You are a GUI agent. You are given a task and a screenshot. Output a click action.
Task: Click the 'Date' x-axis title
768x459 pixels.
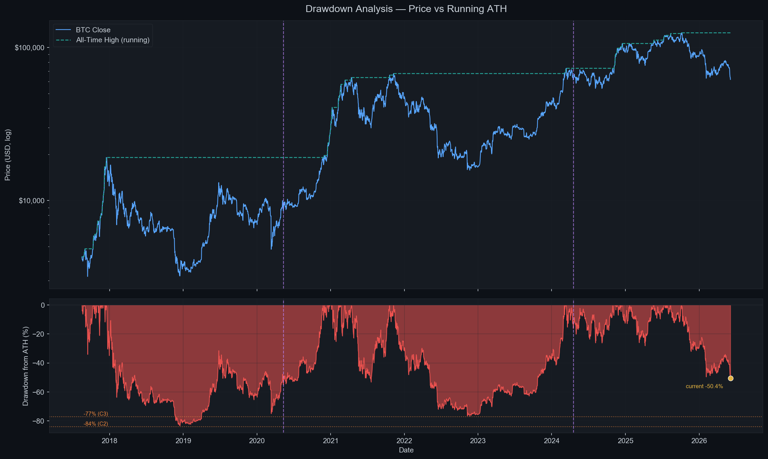pos(406,450)
